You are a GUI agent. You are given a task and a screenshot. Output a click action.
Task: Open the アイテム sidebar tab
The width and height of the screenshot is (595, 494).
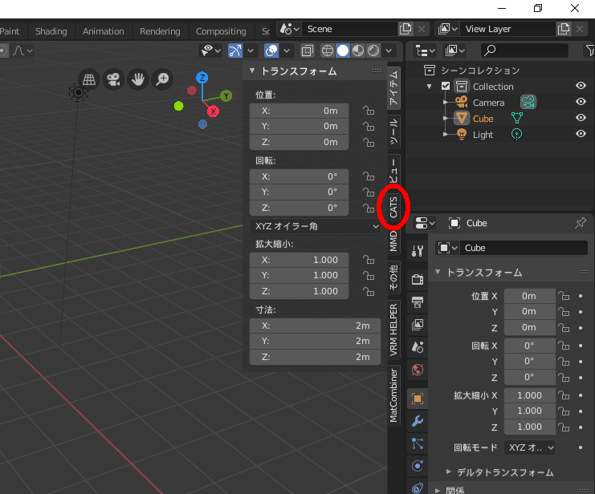tap(393, 87)
